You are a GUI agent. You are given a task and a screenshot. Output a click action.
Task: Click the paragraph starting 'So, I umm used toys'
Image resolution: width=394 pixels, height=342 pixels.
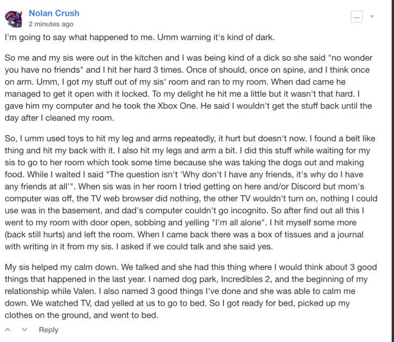pyautogui.click(x=191, y=193)
